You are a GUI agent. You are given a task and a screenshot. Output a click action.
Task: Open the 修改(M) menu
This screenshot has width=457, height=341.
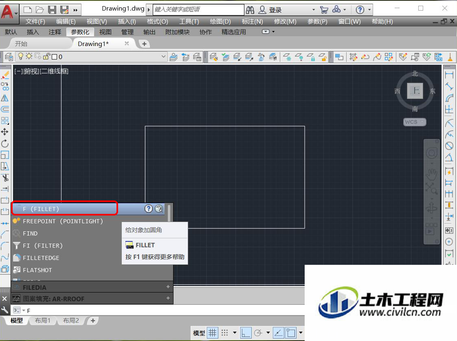(285, 22)
